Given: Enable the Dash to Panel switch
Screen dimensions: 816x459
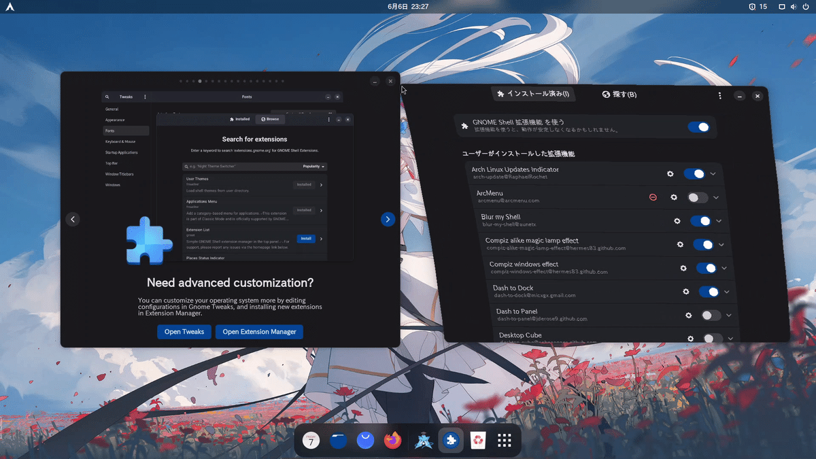Looking at the screenshot, I should [711, 316].
